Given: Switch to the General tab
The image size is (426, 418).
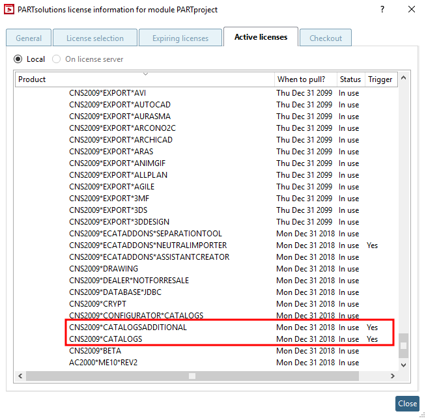Looking at the screenshot, I should click(29, 38).
